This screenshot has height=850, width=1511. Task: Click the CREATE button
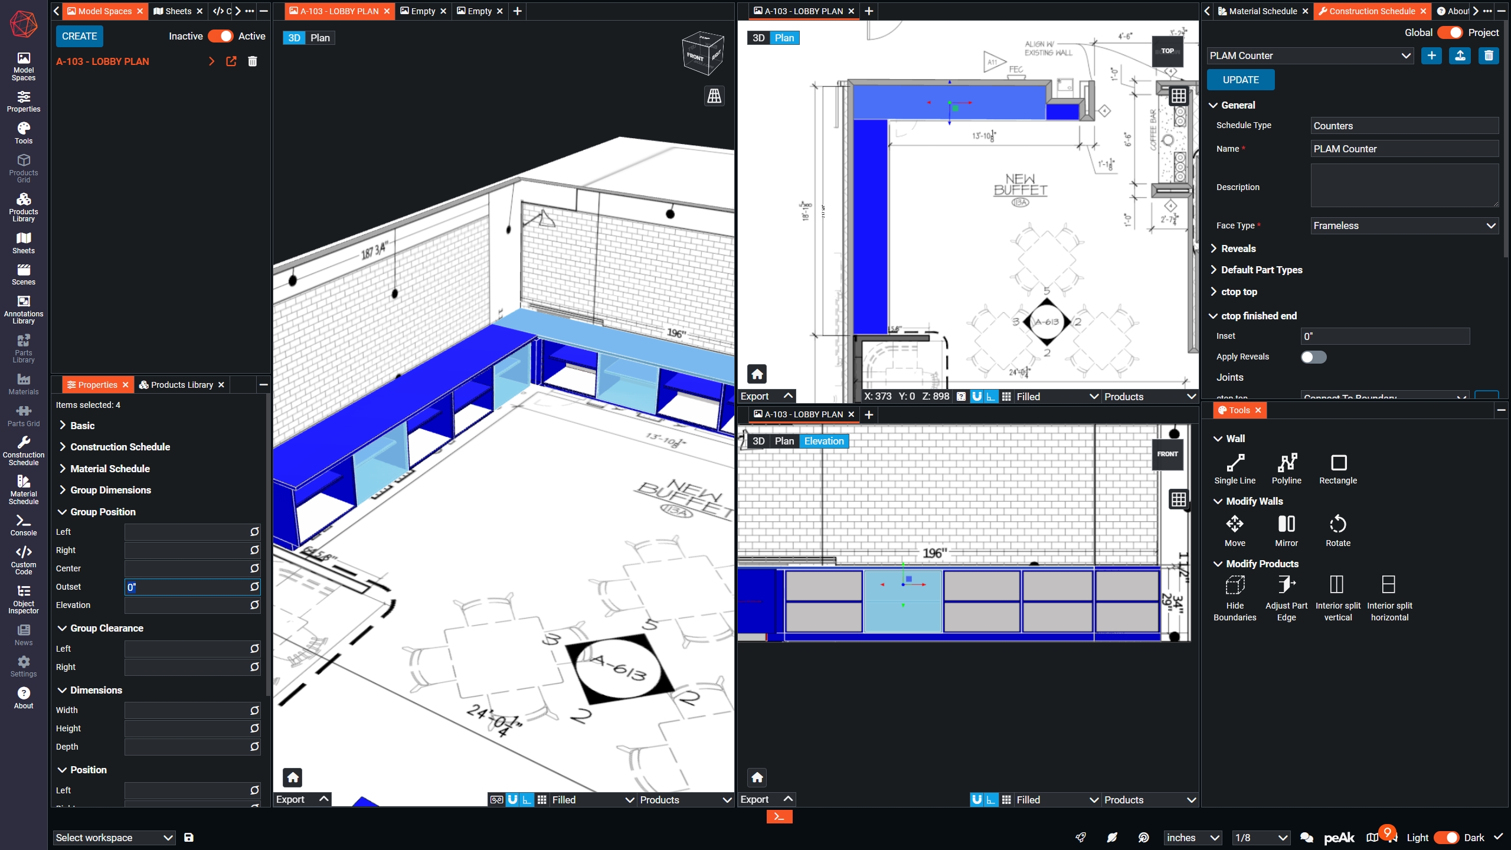(79, 36)
